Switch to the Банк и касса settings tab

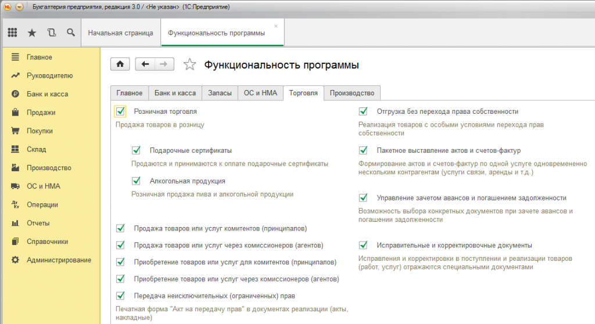pyautogui.click(x=175, y=93)
